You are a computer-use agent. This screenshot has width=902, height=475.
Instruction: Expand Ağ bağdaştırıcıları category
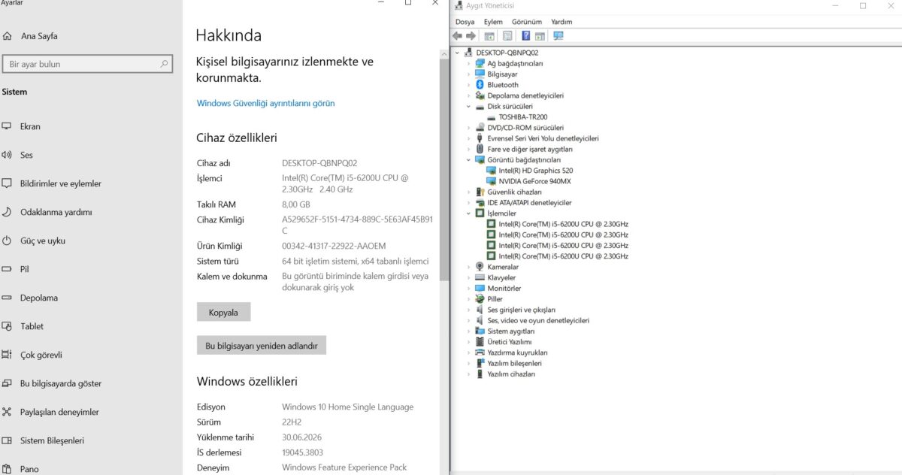[468, 63]
